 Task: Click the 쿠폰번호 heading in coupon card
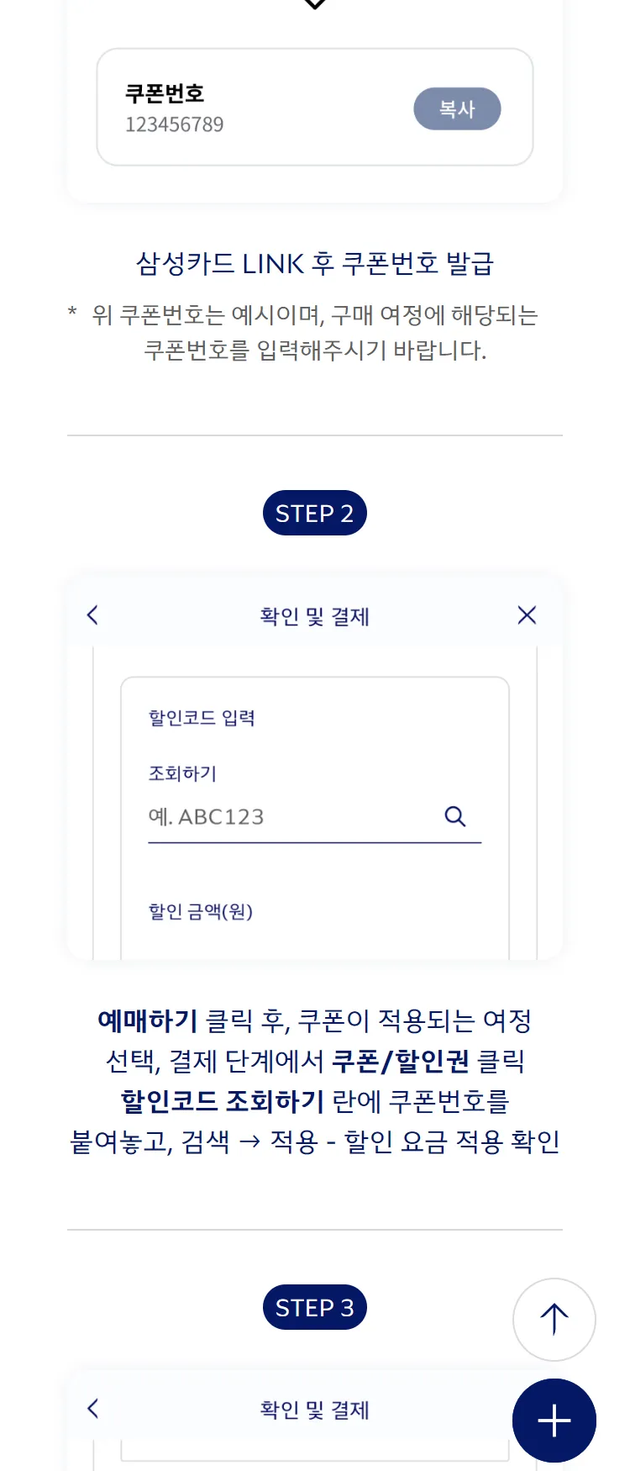click(165, 93)
